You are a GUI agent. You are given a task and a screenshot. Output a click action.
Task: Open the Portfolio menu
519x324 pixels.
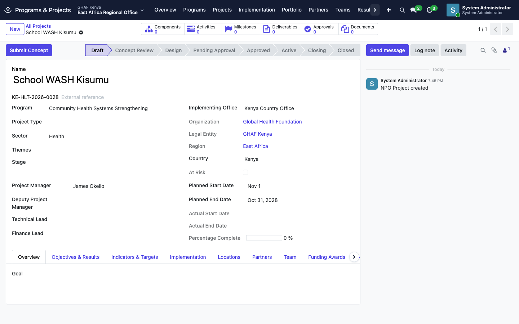click(292, 10)
